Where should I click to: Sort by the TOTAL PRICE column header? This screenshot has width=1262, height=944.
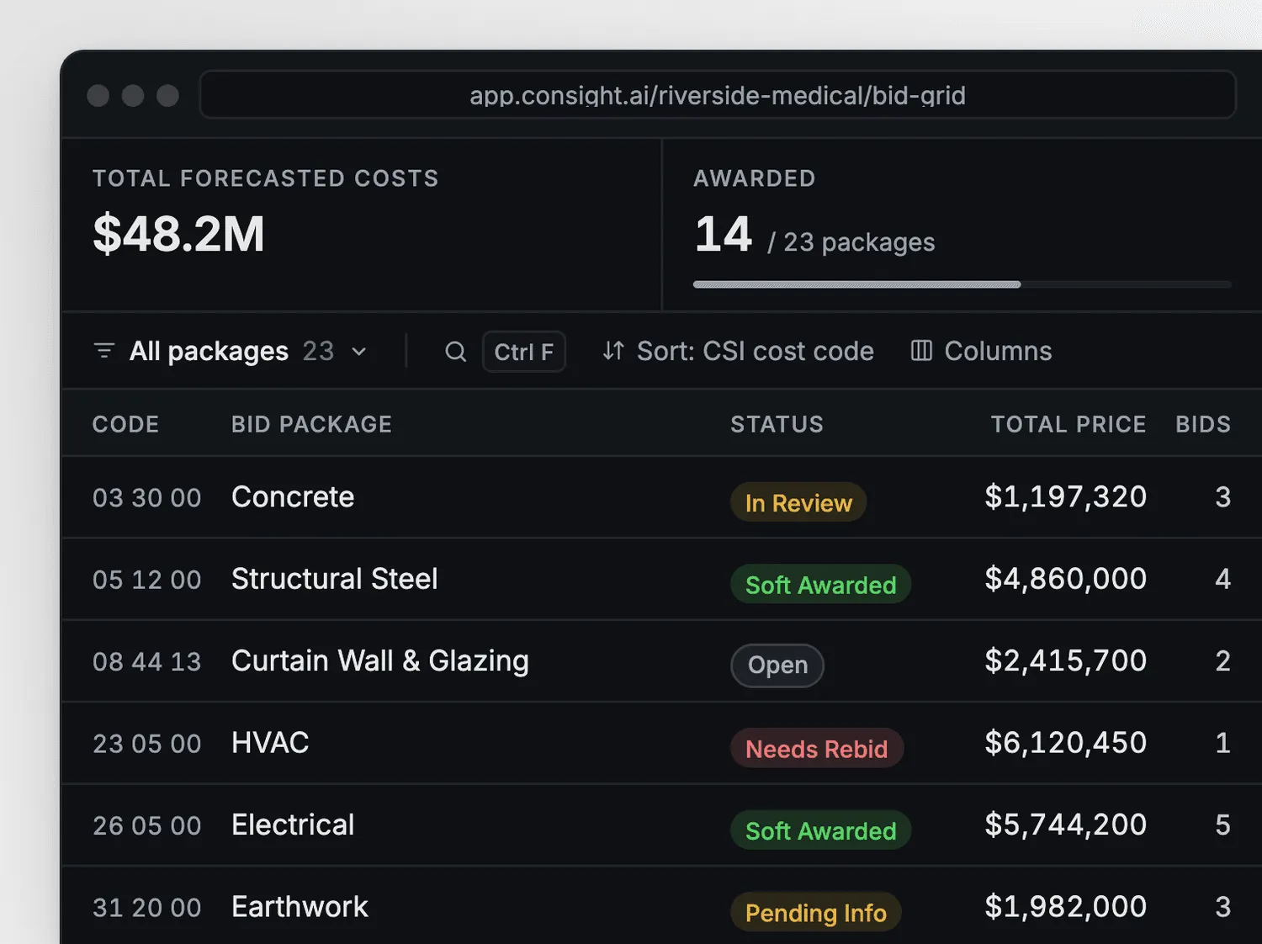click(1068, 424)
